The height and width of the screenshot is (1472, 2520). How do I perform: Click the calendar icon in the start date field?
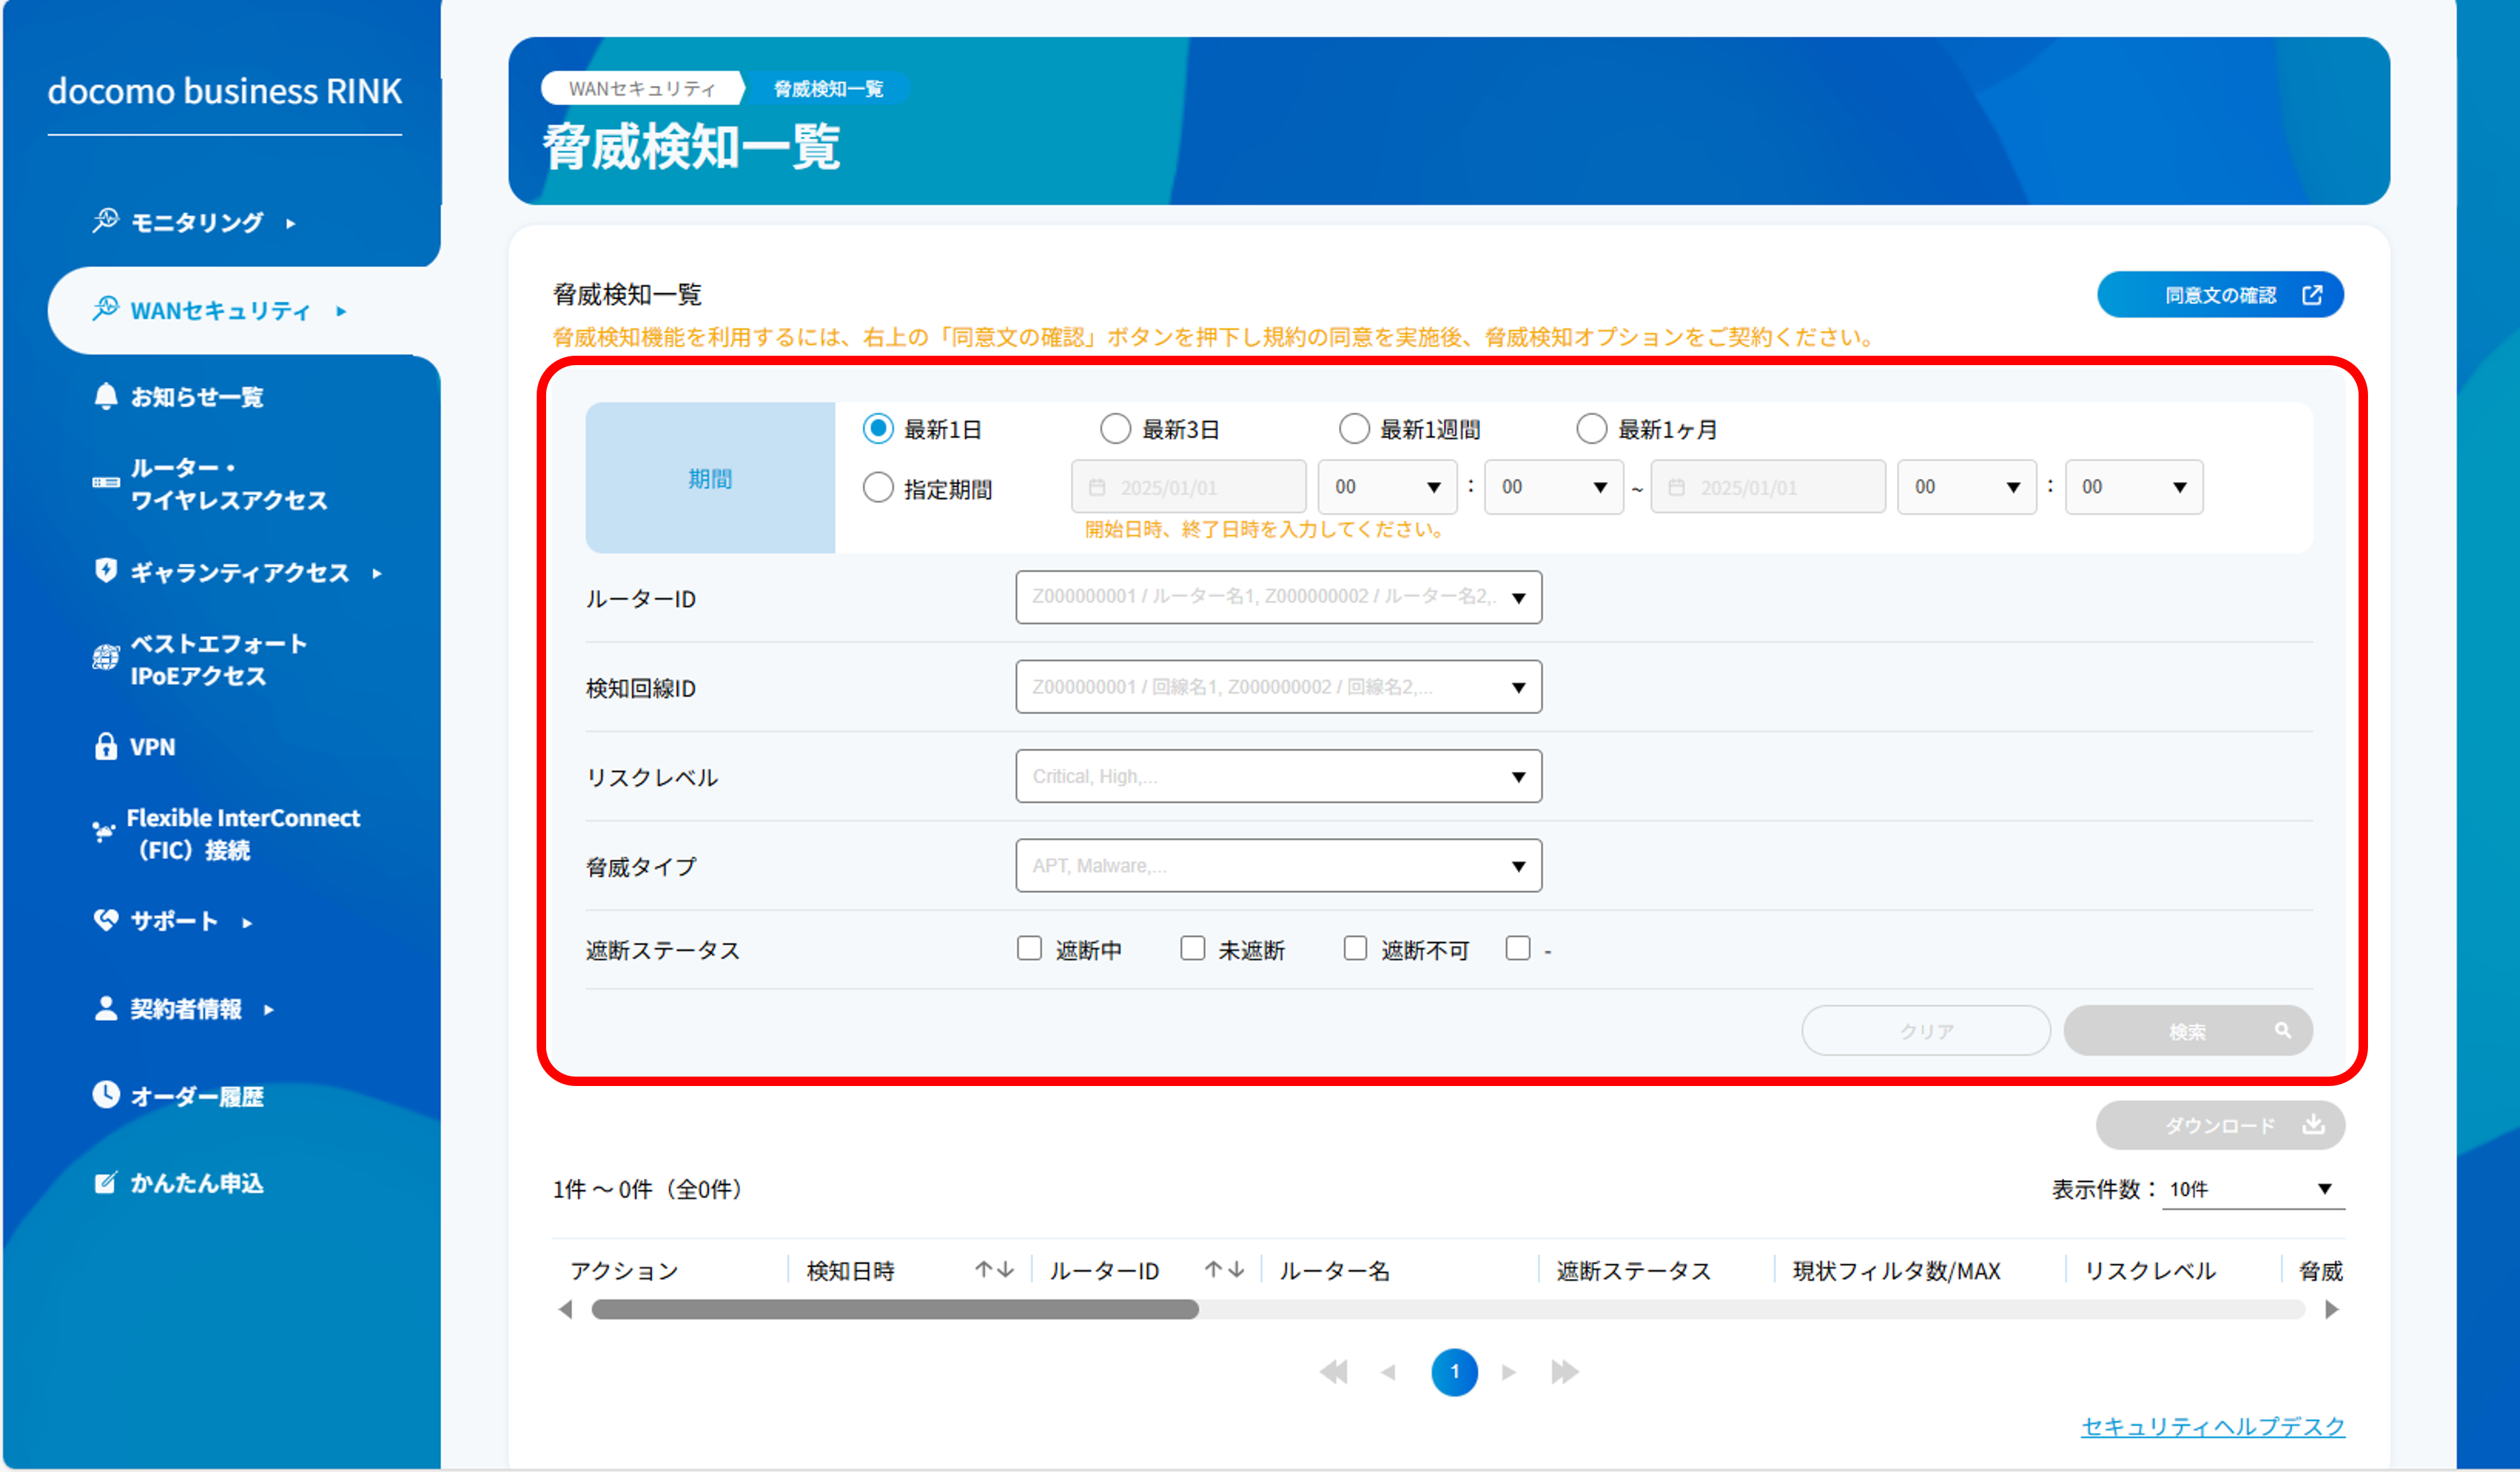[x=1097, y=487]
